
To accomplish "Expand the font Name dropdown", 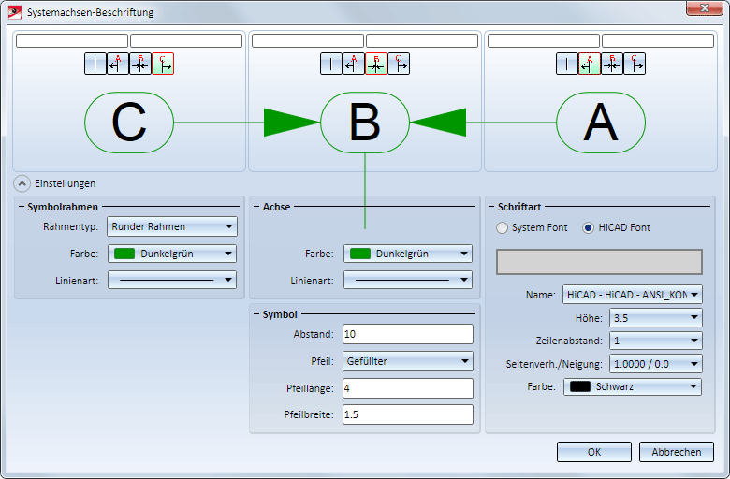I will [x=632, y=295].
